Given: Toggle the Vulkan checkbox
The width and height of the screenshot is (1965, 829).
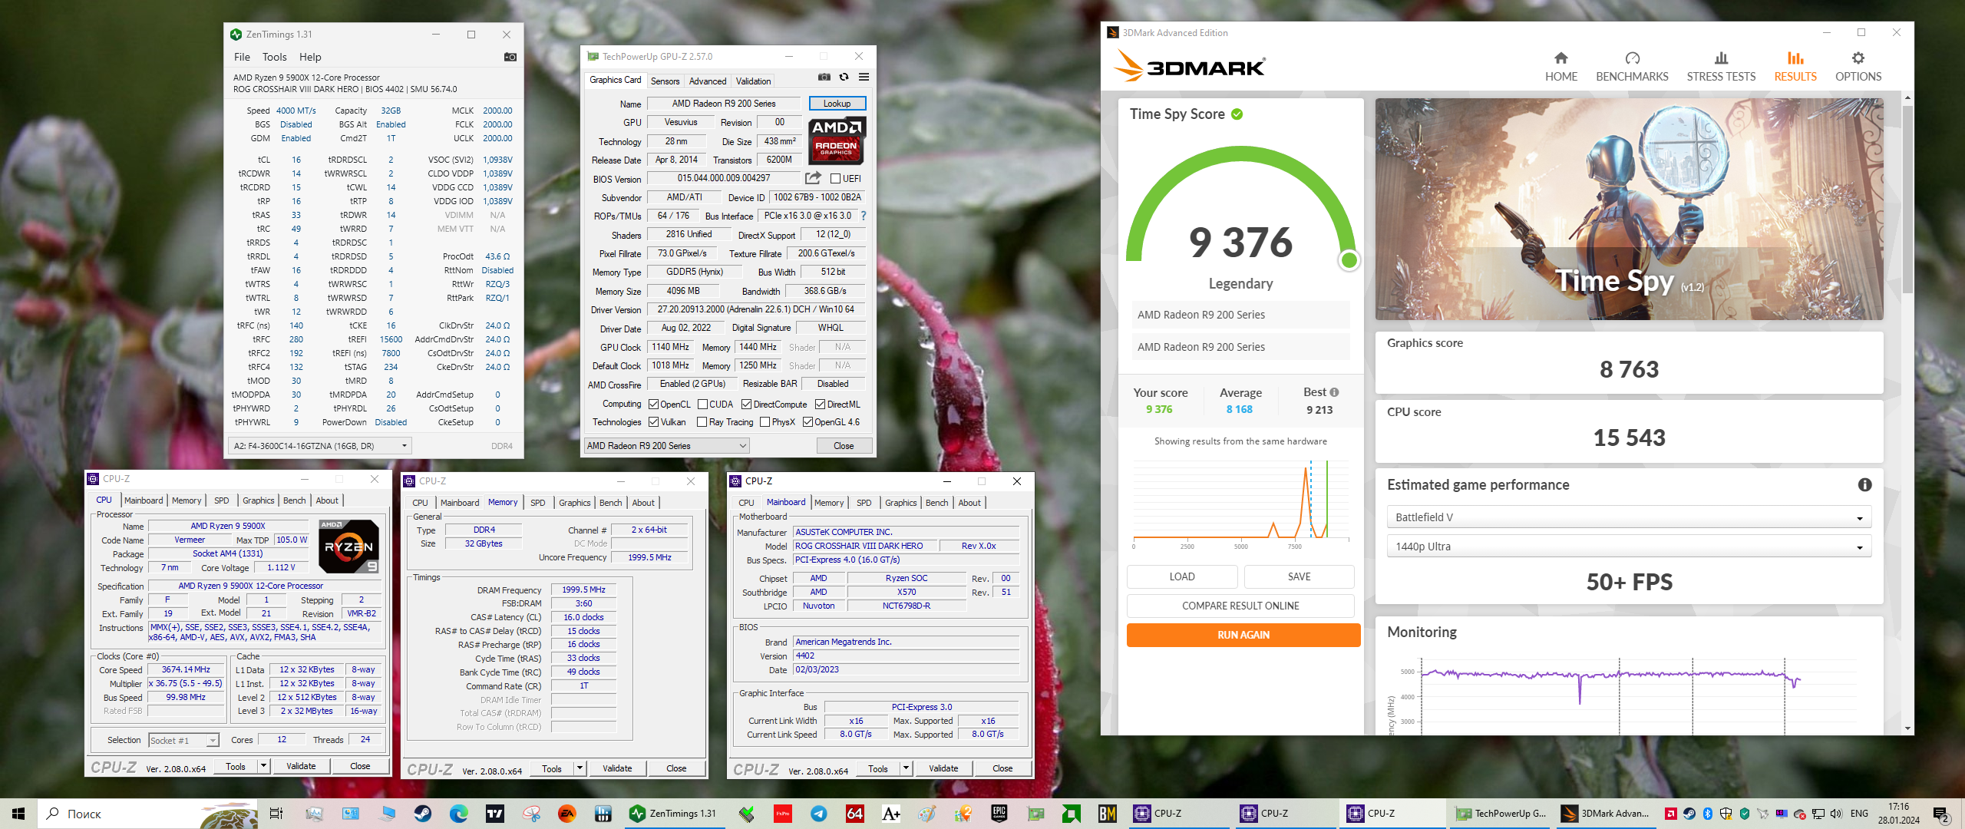Looking at the screenshot, I should (653, 422).
